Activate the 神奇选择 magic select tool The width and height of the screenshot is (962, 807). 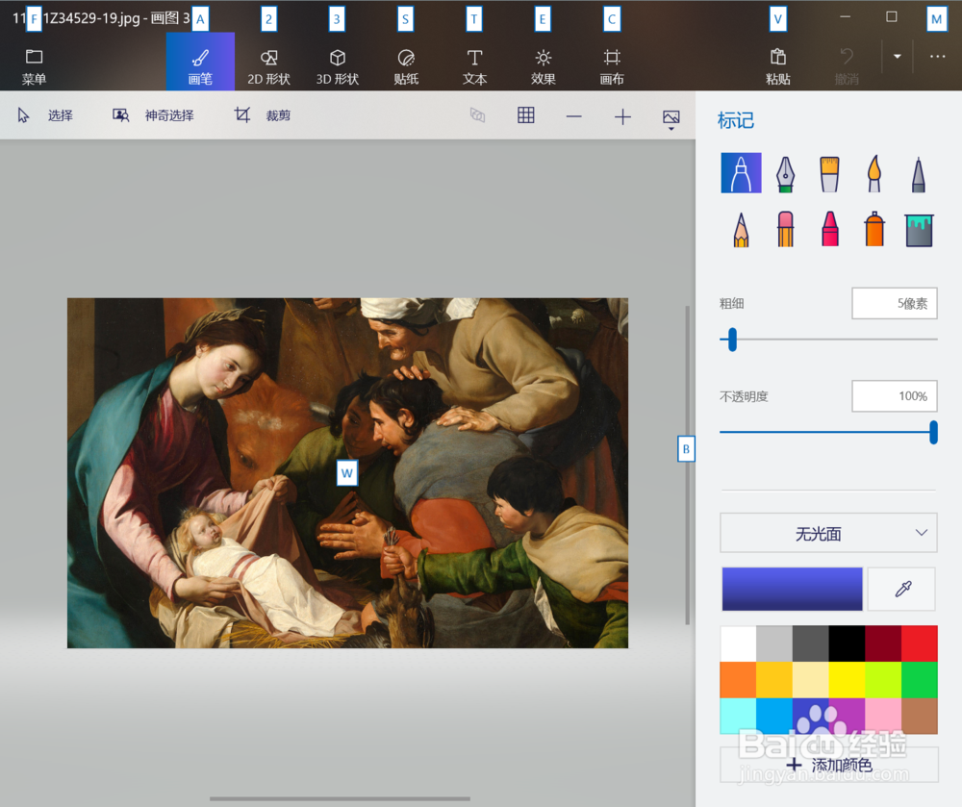[153, 115]
